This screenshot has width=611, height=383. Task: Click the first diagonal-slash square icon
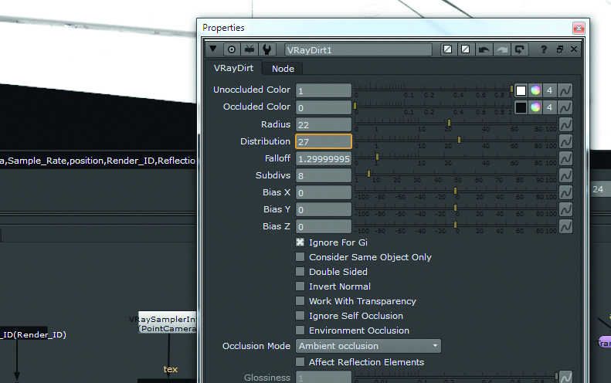pyautogui.click(x=448, y=49)
